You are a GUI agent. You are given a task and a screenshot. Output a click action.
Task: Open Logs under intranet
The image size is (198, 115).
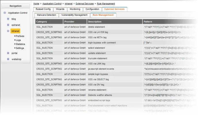coord(18,40)
